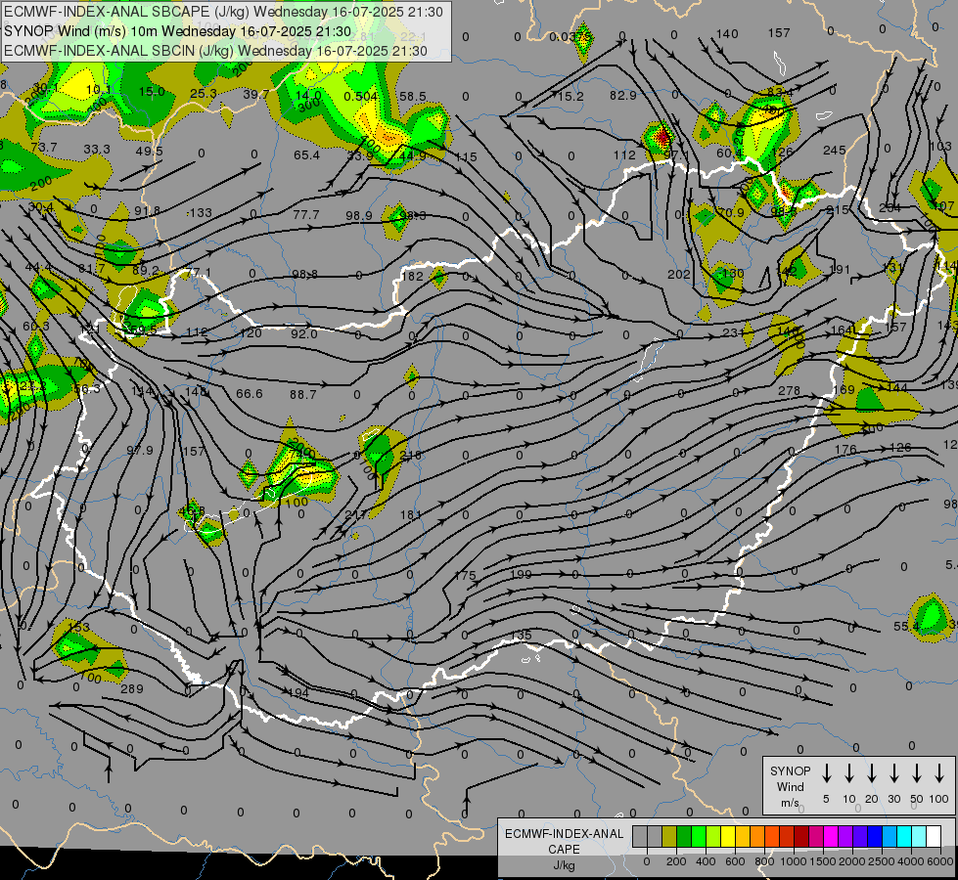Click the wind arrow above 50 m/s
Screen dimensions: 958x880
click(x=917, y=773)
